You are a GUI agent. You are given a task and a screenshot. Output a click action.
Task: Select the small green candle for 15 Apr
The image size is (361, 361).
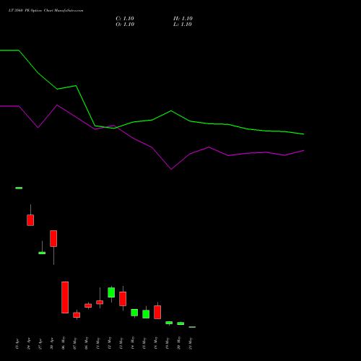click(19, 188)
